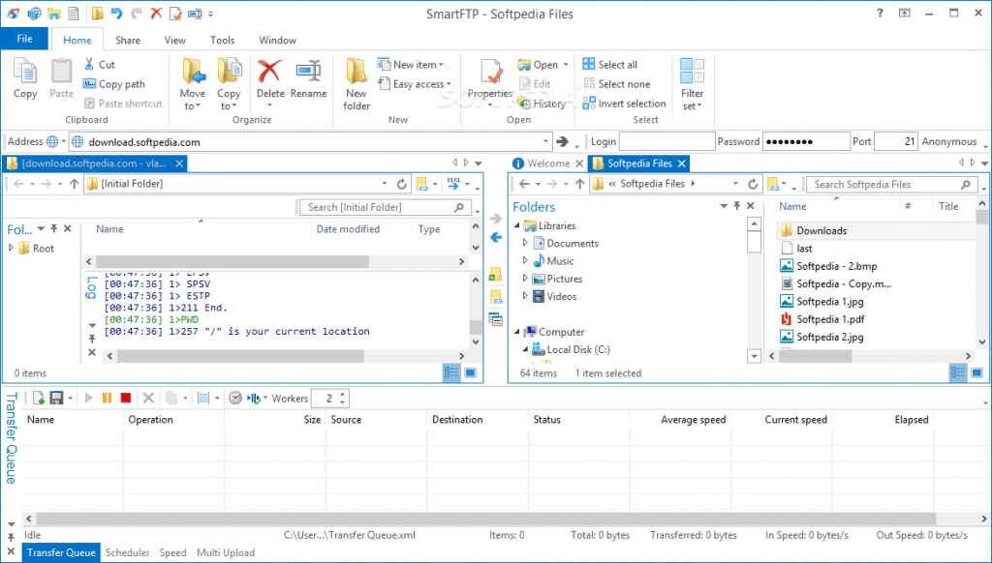Pin the Folders panel with the pin toggle
Viewport: 992px width, 563px height.
click(x=736, y=206)
